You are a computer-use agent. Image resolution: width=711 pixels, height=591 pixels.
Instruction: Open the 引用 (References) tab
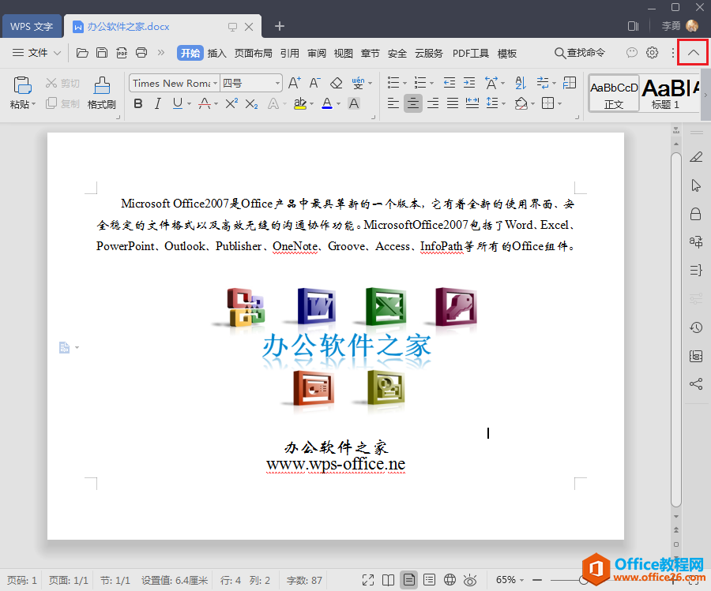coord(289,54)
